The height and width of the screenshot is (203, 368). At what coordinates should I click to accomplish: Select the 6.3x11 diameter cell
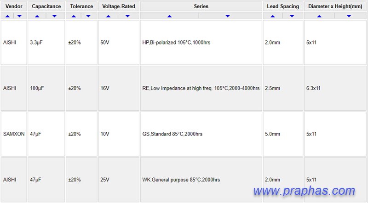coord(335,88)
